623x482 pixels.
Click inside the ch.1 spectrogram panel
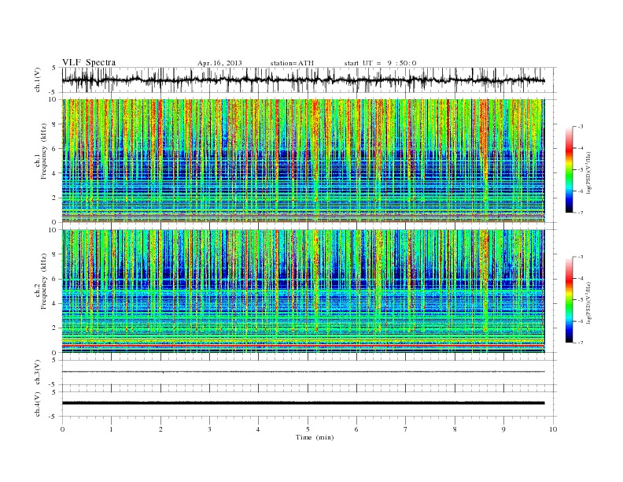click(x=304, y=161)
